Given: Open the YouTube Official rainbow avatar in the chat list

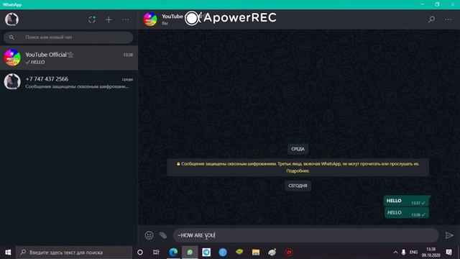Looking at the screenshot, I should (12, 58).
